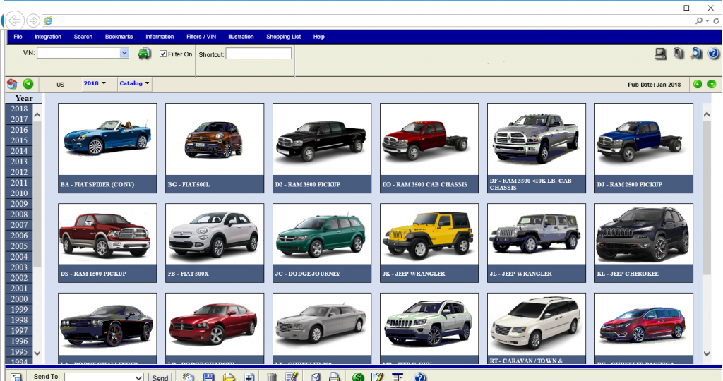The image size is (723, 381).
Task: Click the envelope mail icon in bottom toolbar
Action: [x=316, y=377]
